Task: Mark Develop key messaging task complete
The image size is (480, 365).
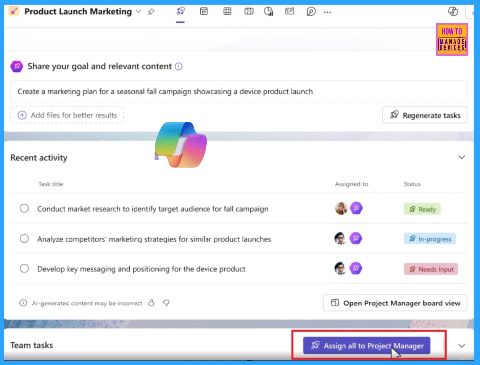Action: coord(24,268)
